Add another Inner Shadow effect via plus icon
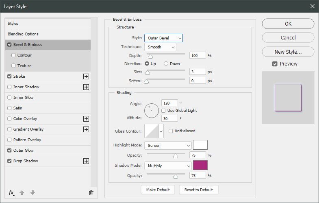Screen dimensions: 319x203 click(x=86, y=87)
